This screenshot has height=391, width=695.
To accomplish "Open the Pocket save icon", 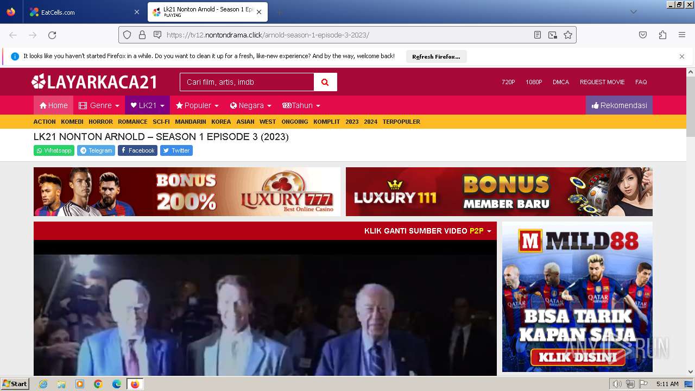I will [x=643, y=35].
